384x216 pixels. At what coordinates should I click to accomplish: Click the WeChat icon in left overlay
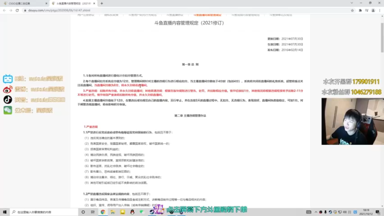coord(8,110)
